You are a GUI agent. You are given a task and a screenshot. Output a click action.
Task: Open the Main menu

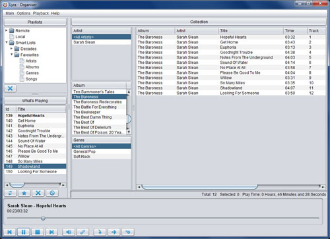pyautogui.click(x=10, y=13)
